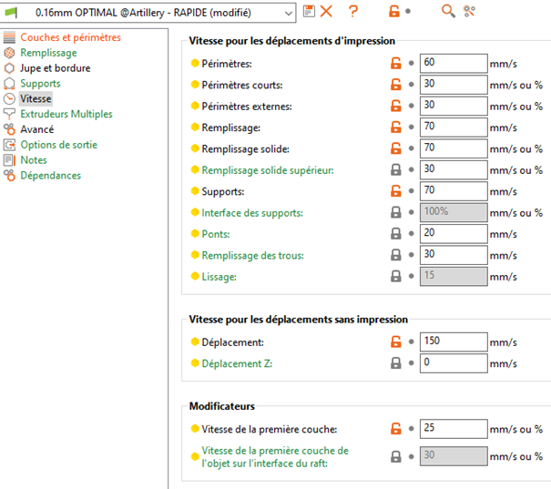Toggle the grey lock beside Ponts
The width and height of the screenshot is (551, 489).
396,234
